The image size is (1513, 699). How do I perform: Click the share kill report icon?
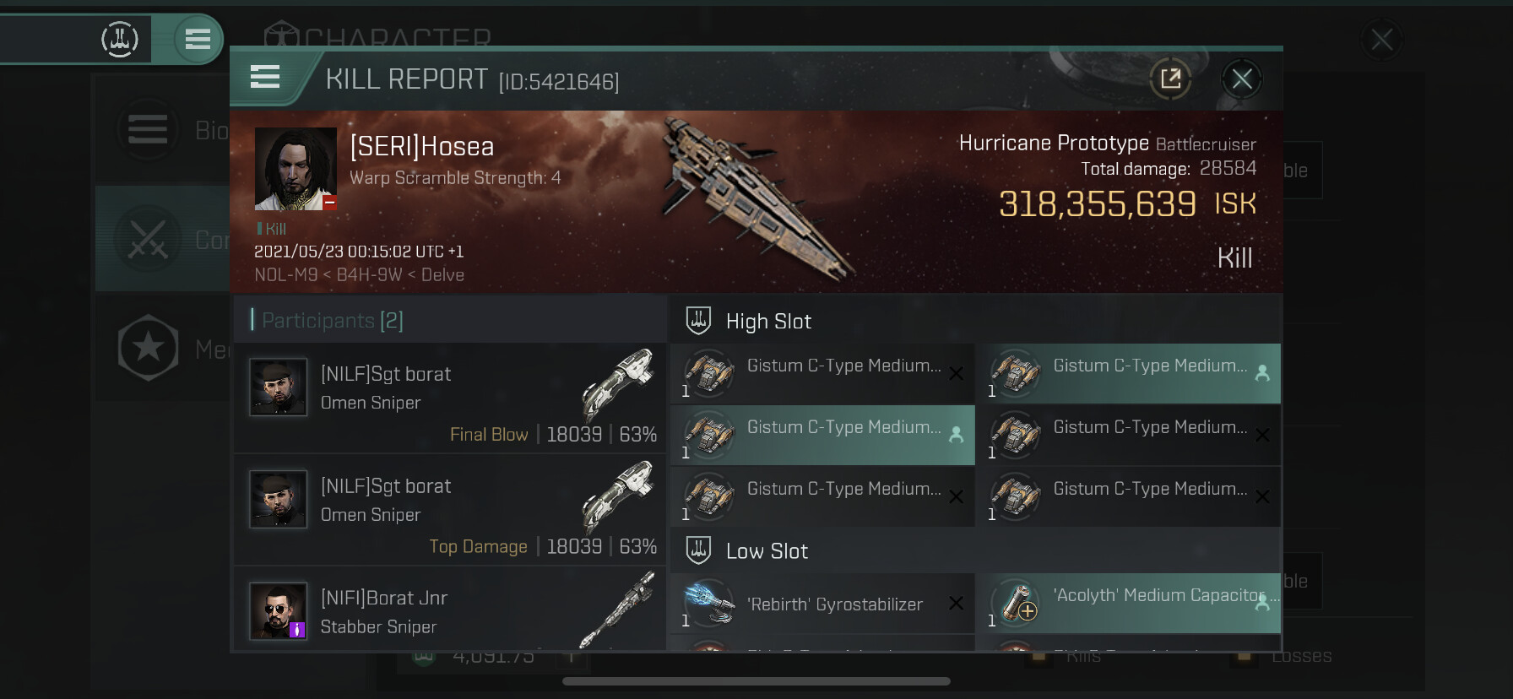[x=1170, y=79]
